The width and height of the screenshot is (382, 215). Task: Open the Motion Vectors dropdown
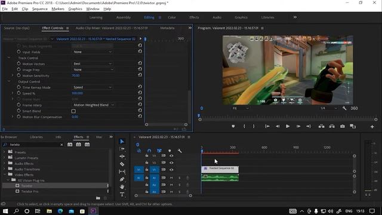click(x=93, y=64)
